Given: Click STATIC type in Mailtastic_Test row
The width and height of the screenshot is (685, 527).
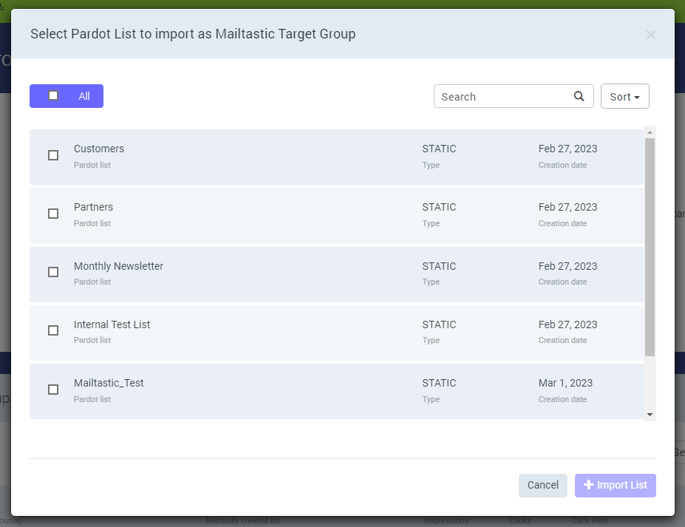Looking at the screenshot, I should [x=439, y=383].
